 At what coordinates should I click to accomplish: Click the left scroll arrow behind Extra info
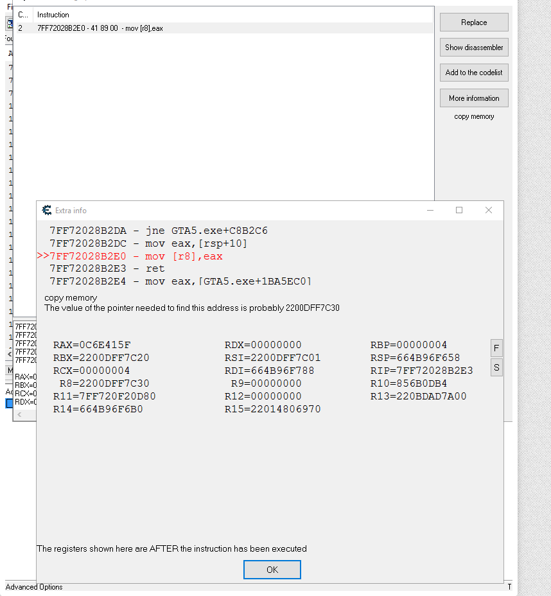pyautogui.click(x=19, y=415)
